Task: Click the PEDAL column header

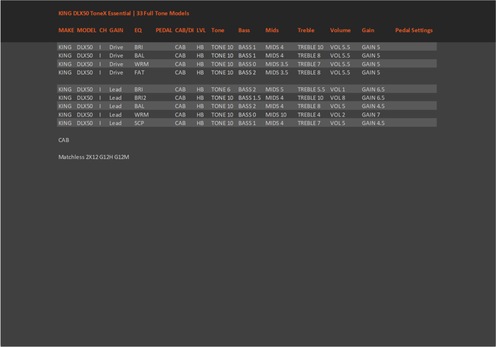Action: (x=164, y=30)
